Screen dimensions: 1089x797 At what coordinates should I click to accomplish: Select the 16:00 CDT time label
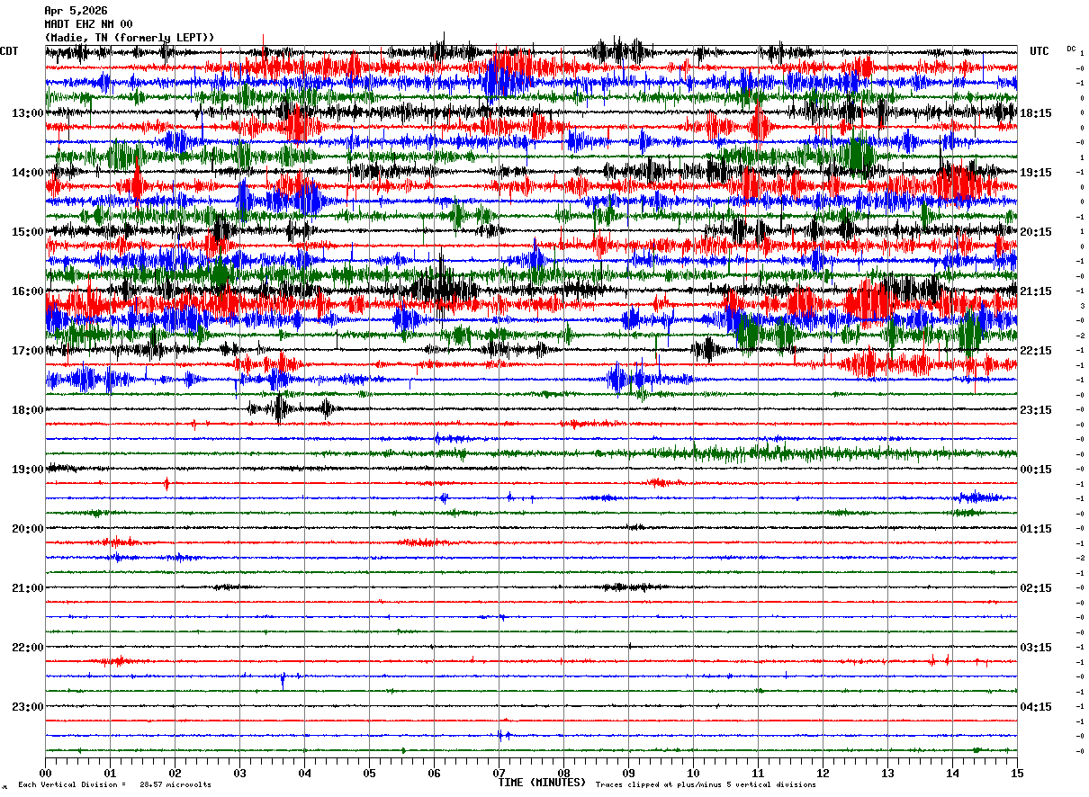click(28, 291)
